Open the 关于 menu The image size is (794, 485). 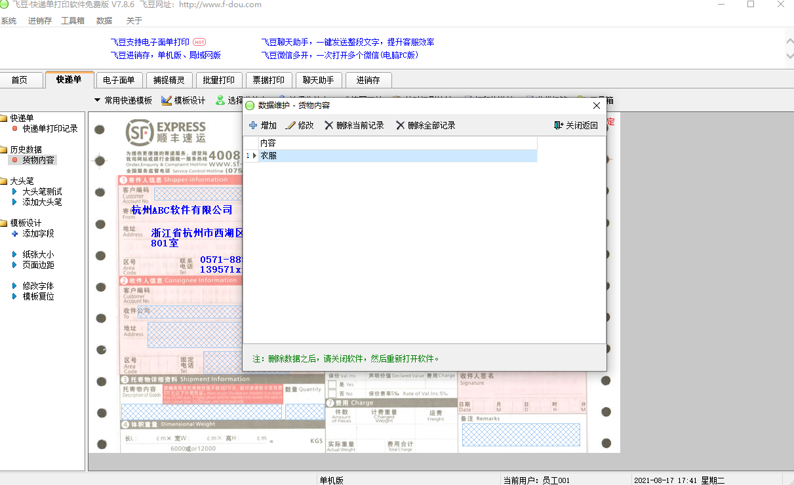pyautogui.click(x=134, y=21)
